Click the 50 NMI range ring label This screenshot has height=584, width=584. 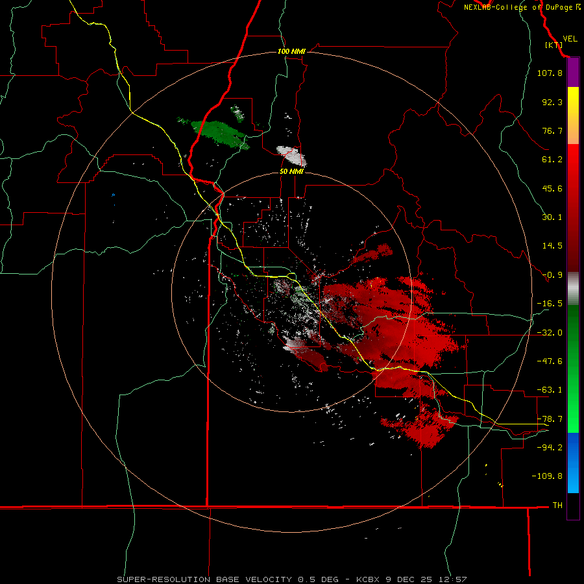(291, 171)
